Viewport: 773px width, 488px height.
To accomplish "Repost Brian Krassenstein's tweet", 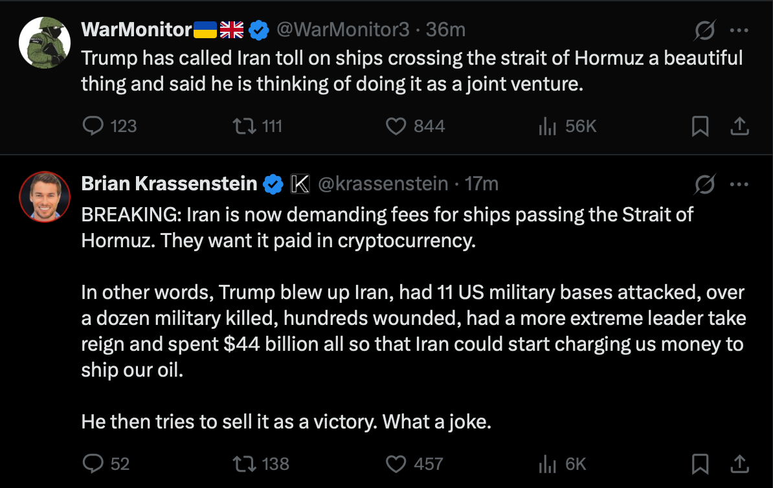I will [245, 463].
